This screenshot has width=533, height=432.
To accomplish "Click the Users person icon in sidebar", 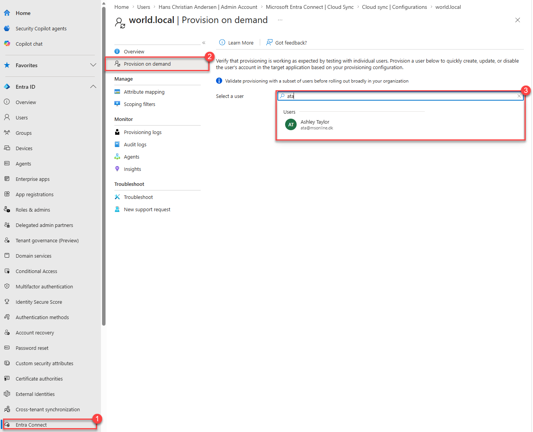I will [7, 118].
